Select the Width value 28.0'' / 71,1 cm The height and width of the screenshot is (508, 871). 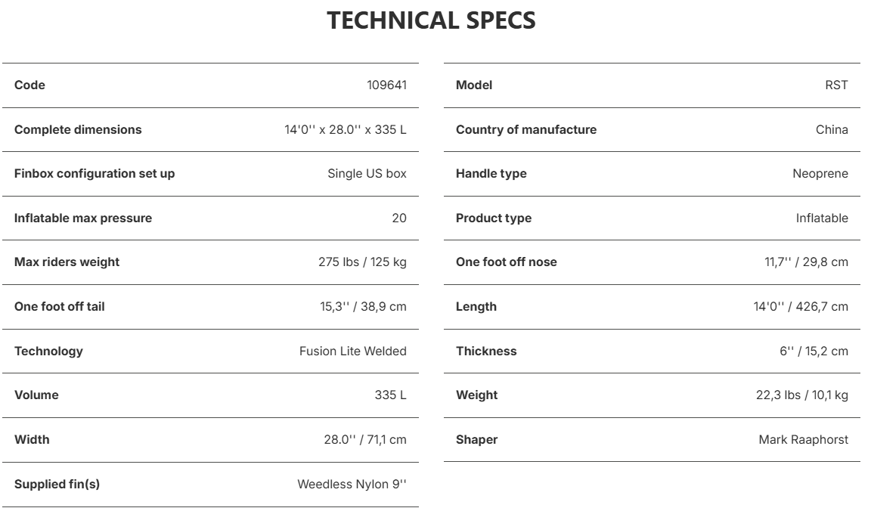pos(365,440)
